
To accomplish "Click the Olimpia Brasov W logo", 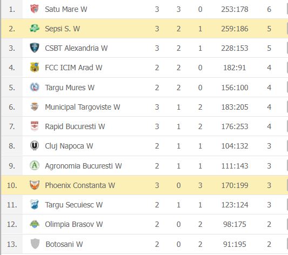I will pyautogui.click(x=35, y=224).
